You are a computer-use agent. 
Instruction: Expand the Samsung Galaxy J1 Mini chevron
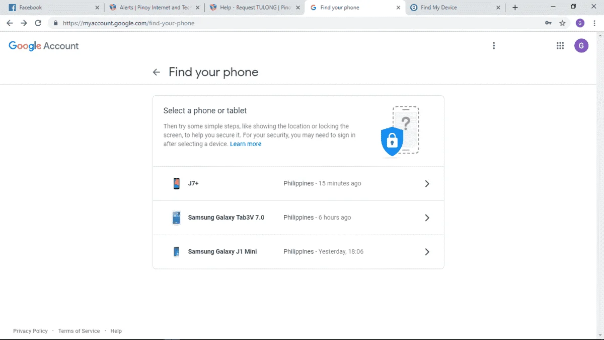(427, 252)
